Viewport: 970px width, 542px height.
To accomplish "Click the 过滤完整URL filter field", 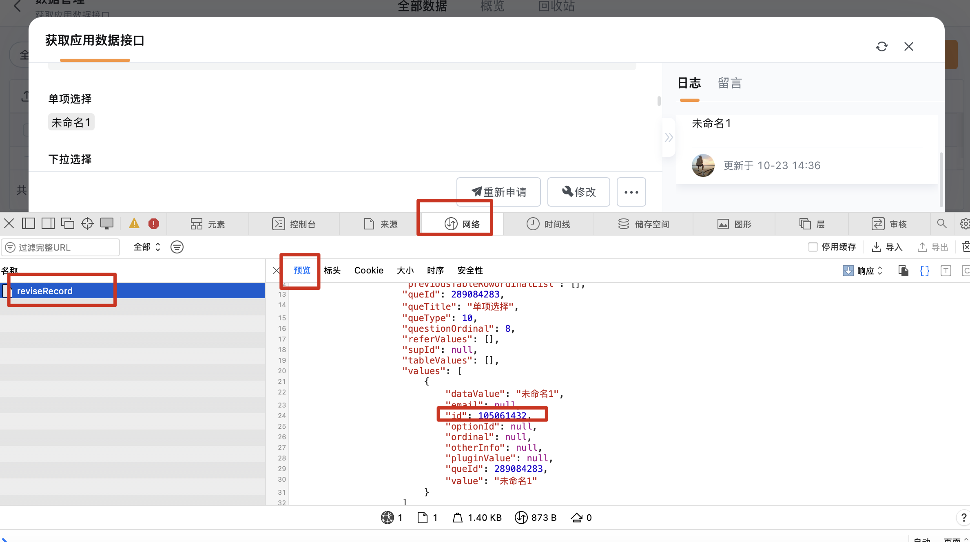I will tap(60, 247).
